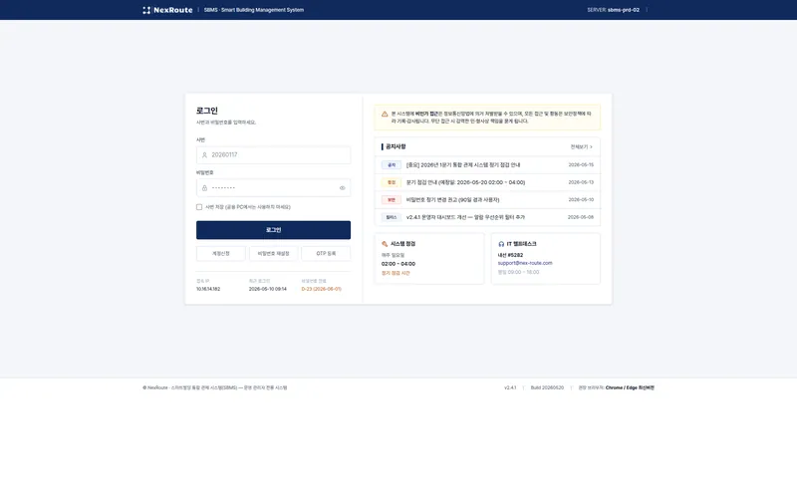Open the v2.4.1 운영자 대시보드 개선 notice
Screen dimensions: 797x498
[487, 217]
